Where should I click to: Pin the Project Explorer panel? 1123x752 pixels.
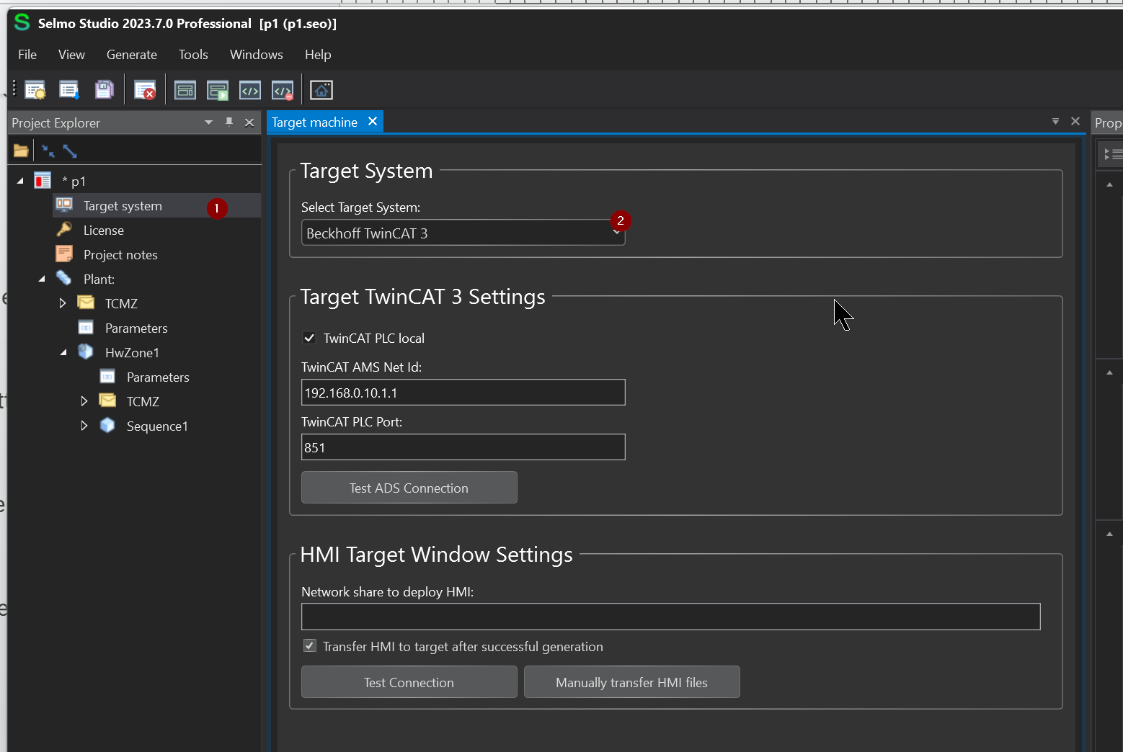(229, 122)
